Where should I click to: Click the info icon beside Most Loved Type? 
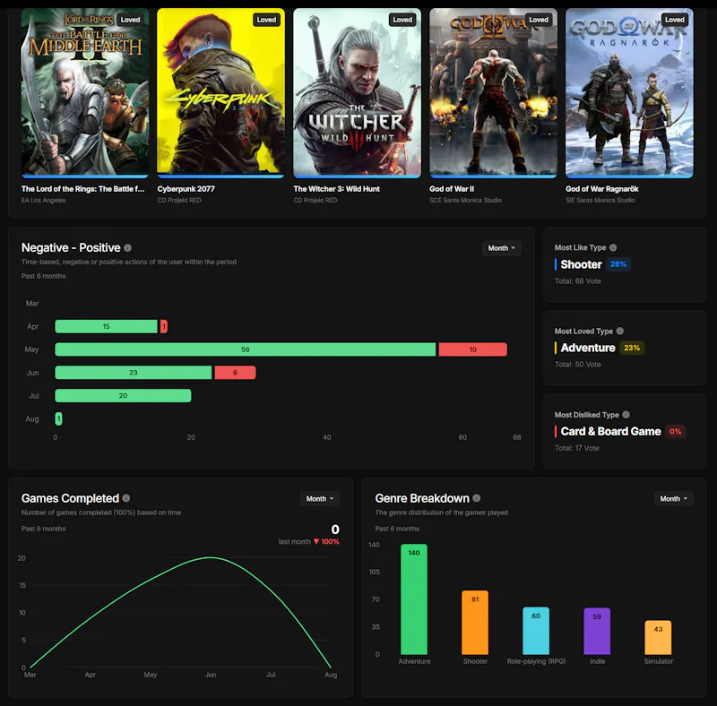pos(620,331)
